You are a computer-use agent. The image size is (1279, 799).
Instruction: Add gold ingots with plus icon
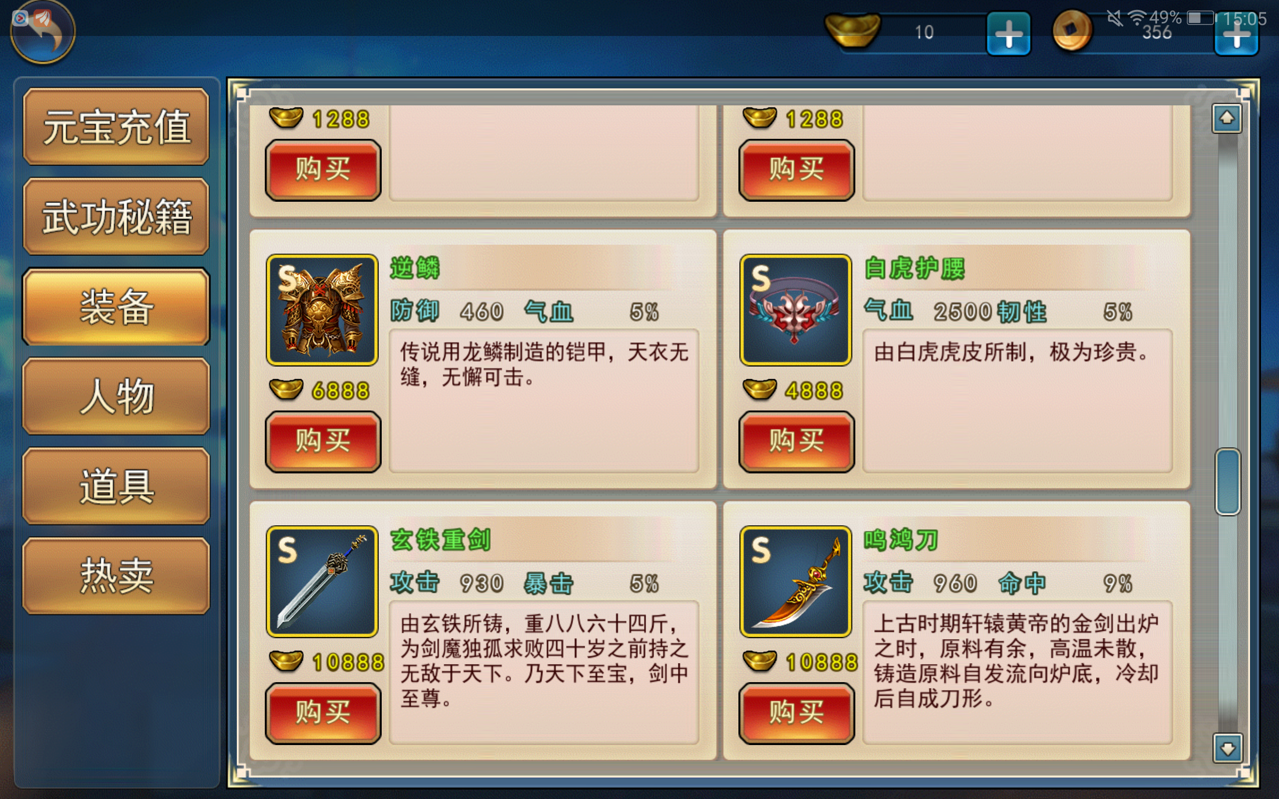pyautogui.click(x=1008, y=33)
